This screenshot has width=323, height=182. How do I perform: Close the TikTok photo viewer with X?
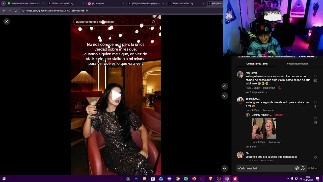(x=7, y=21)
